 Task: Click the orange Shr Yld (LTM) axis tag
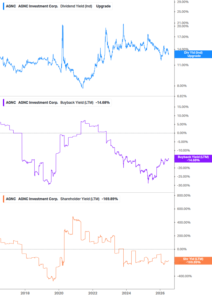[x=193, y=261]
